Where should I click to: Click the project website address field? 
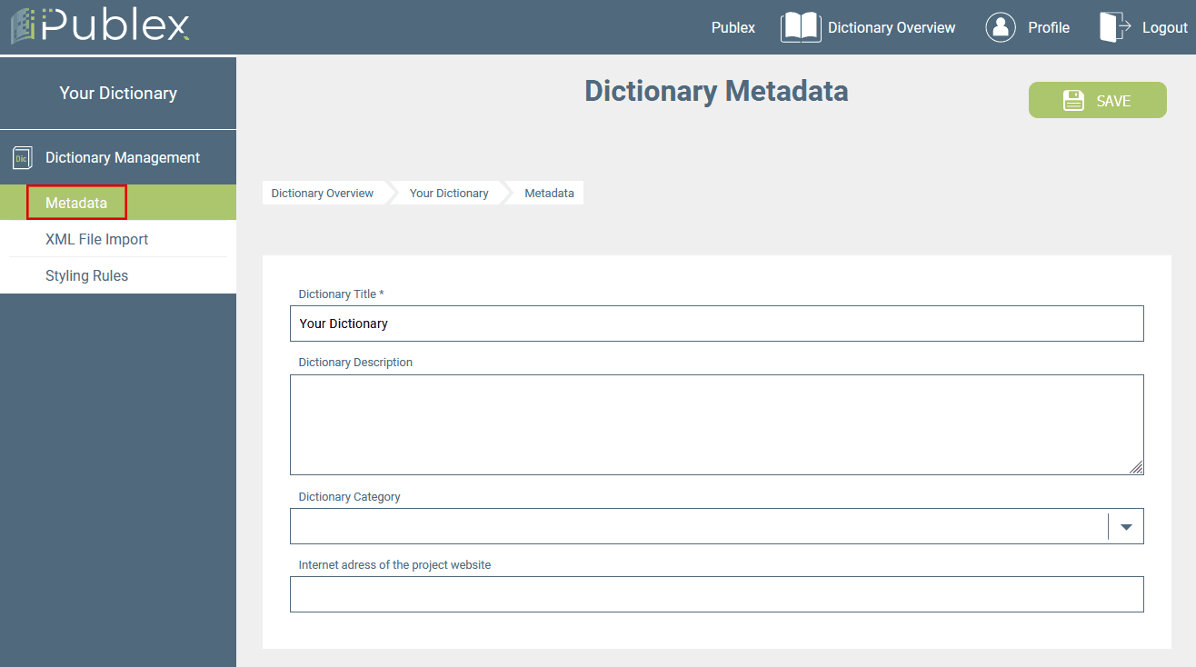tap(717, 594)
